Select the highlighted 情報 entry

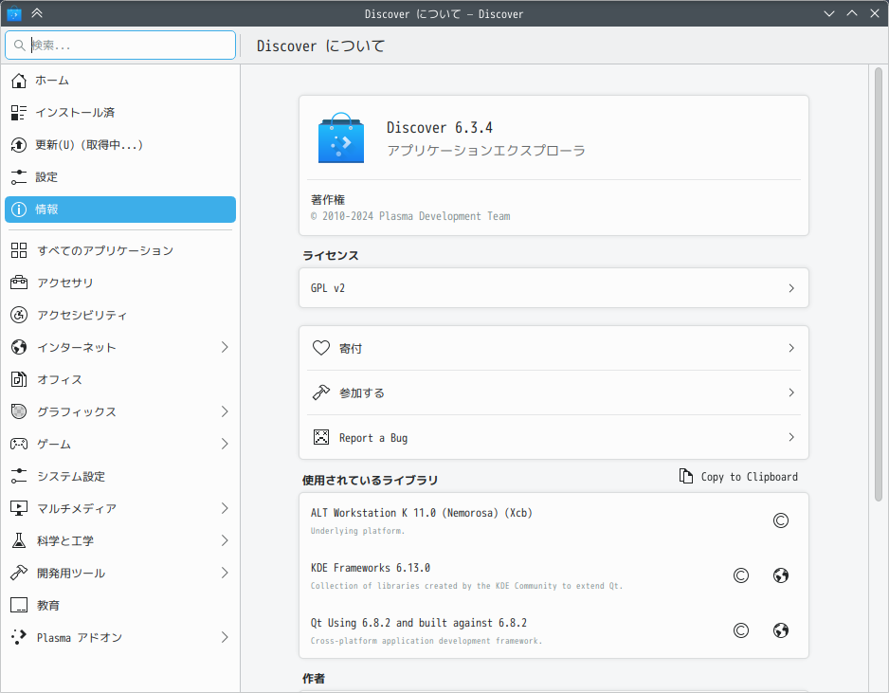(x=120, y=210)
